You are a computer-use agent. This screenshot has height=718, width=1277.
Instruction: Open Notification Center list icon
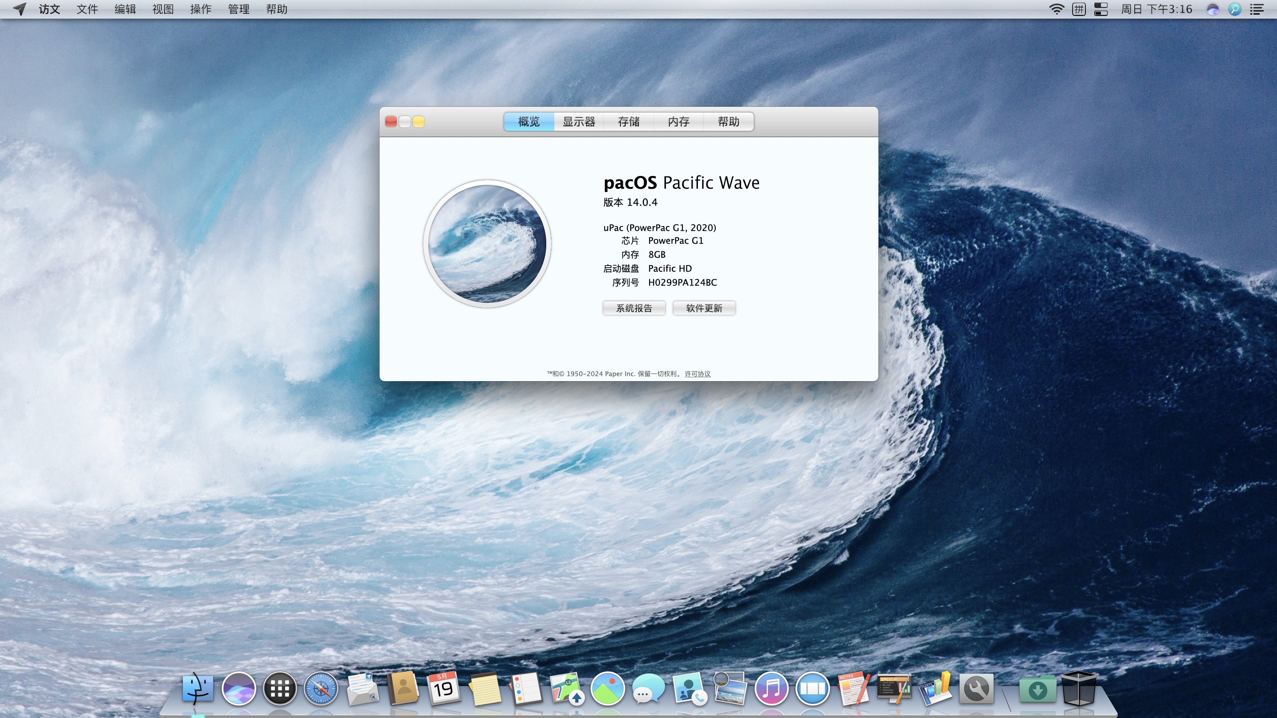tap(1257, 9)
